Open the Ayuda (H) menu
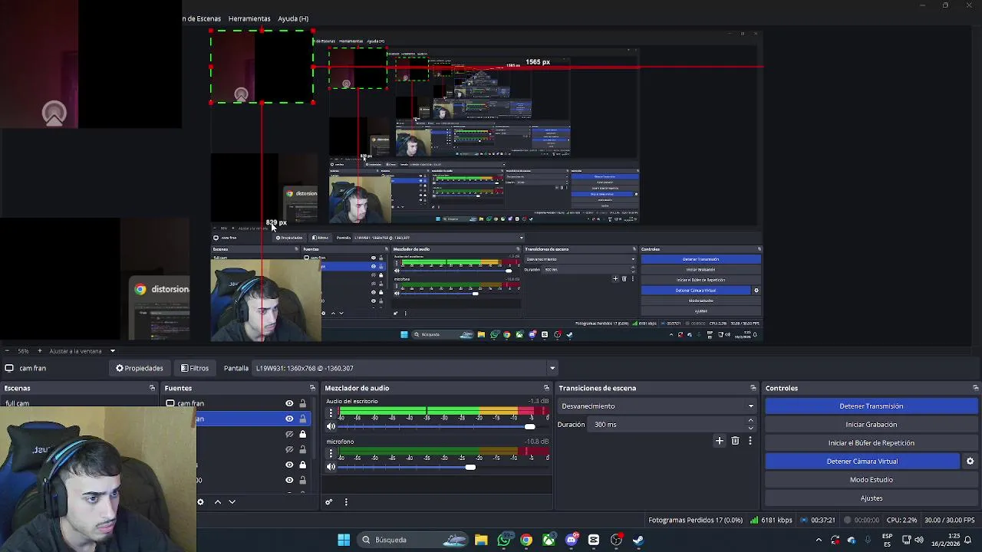Image resolution: width=982 pixels, height=552 pixels. (293, 18)
